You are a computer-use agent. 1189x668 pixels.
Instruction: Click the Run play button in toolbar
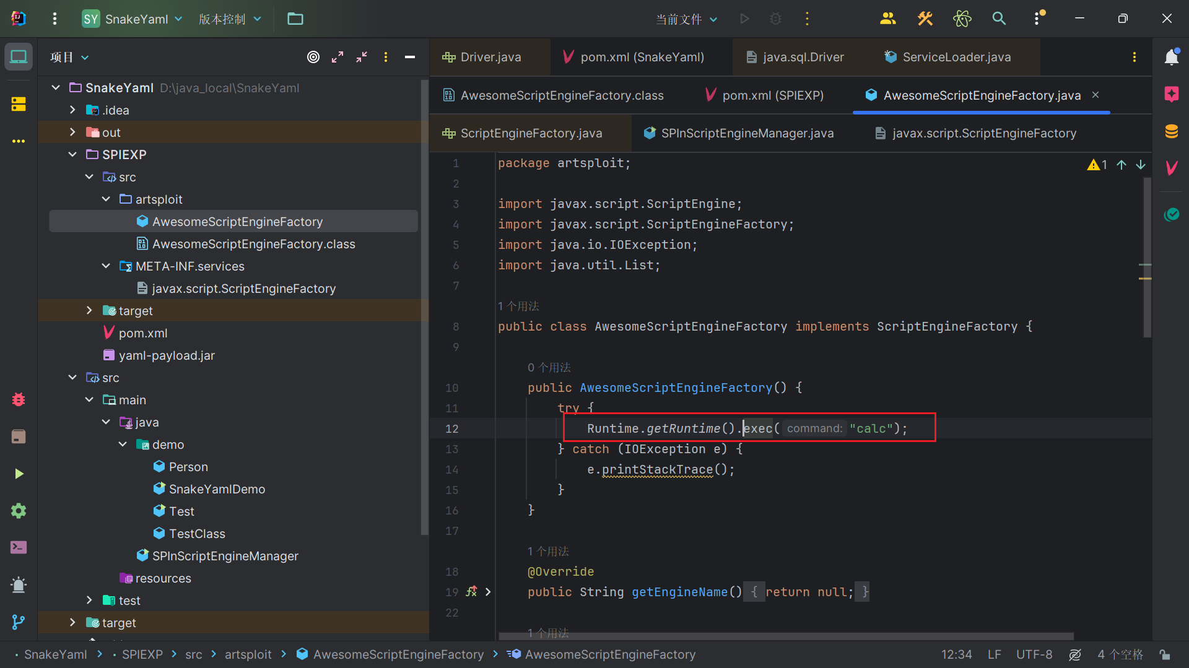coord(744,19)
